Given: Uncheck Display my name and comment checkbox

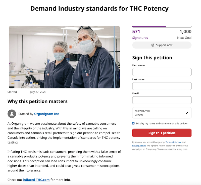Looking at the screenshot, I should tap(133, 123).
